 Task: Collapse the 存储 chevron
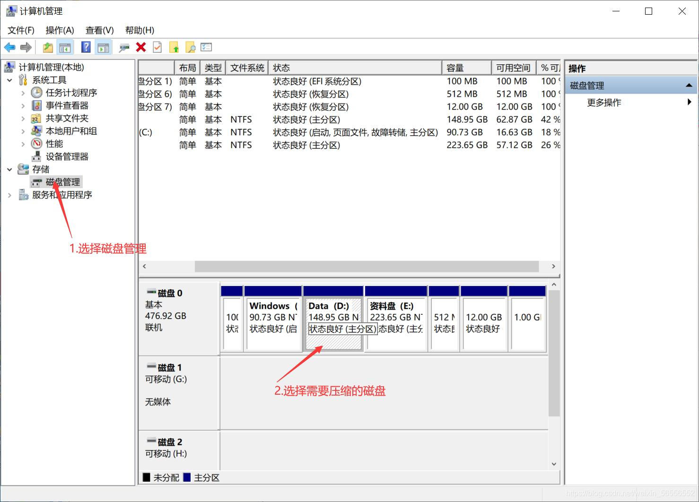(9, 169)
